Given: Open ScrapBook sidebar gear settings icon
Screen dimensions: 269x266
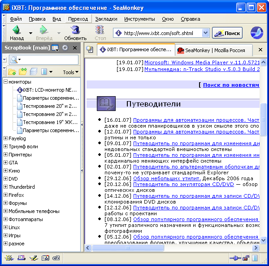Looking at the screenshot, I should pos(65,48).
